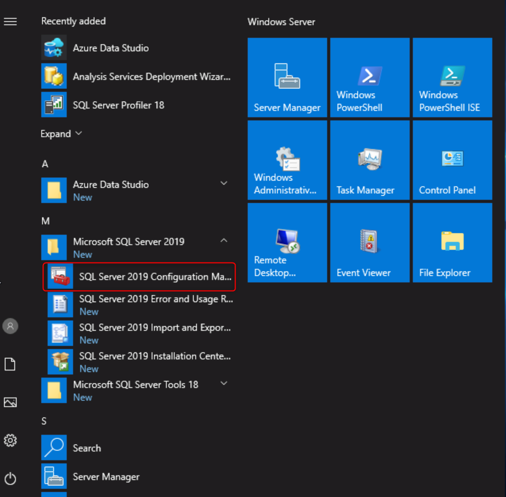Open Windows Administrative Tools tile
Image resolution: width=506 pixels, height=497 pixels.
click(287, 160)
